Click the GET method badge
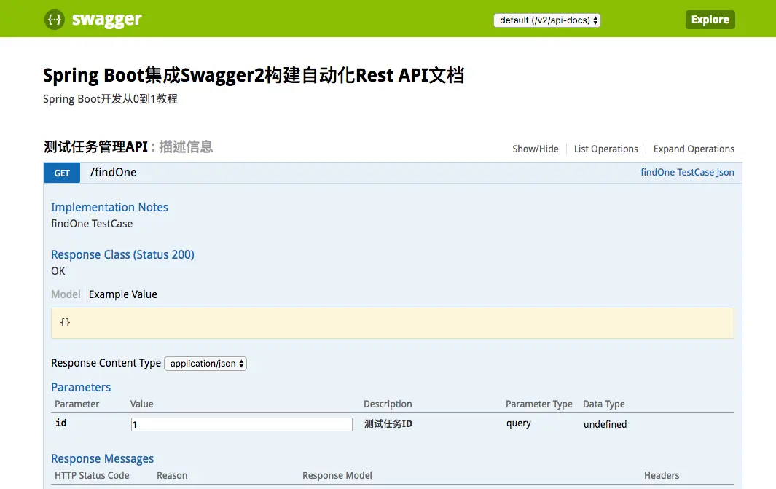Image resolution: width=776 pixels, height=489 pixels. [x=62, y=173]
